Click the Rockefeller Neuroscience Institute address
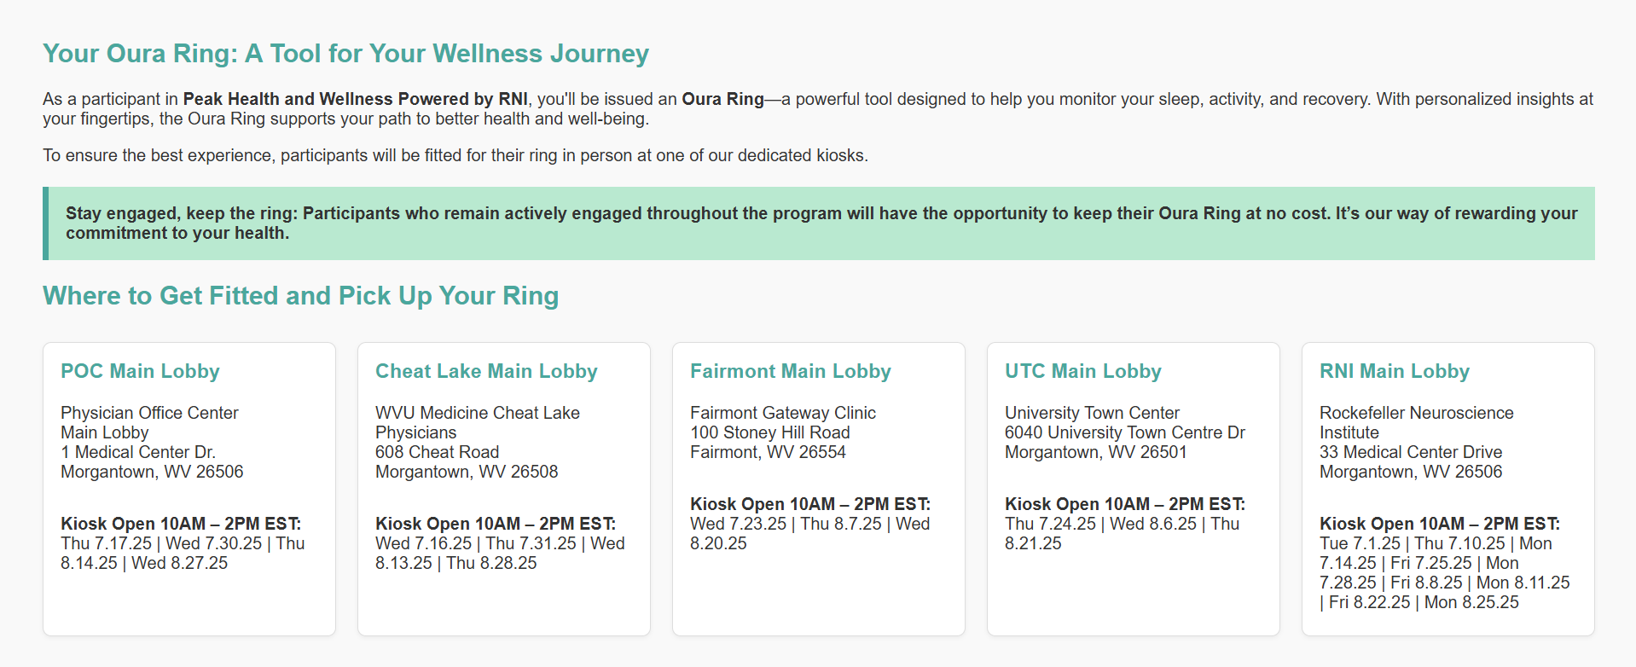Image resolution: width=1636 pixels, height=667 pixels. [x=1417, y=443]
